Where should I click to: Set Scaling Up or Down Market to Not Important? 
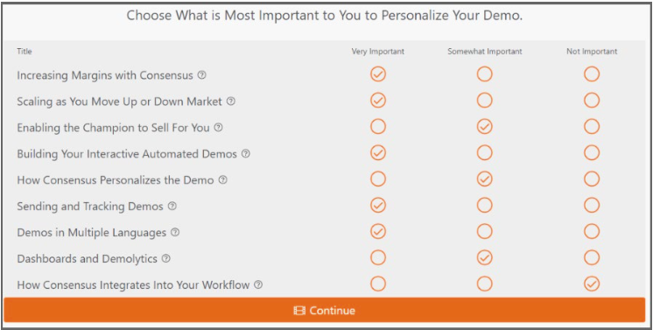pos(592,101)
